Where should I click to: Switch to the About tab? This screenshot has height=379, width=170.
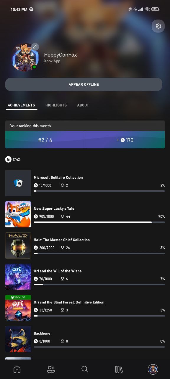coord(83,105)
